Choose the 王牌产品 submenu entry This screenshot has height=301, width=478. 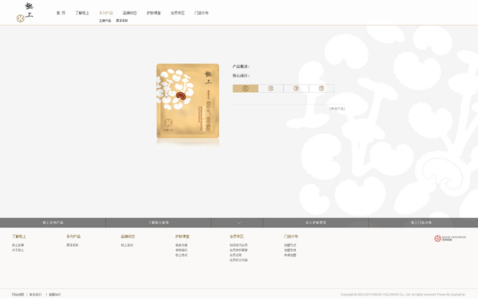tap(105, 20)
